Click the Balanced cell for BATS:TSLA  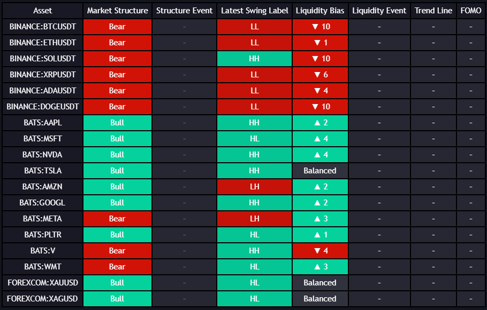pos(320,171)
